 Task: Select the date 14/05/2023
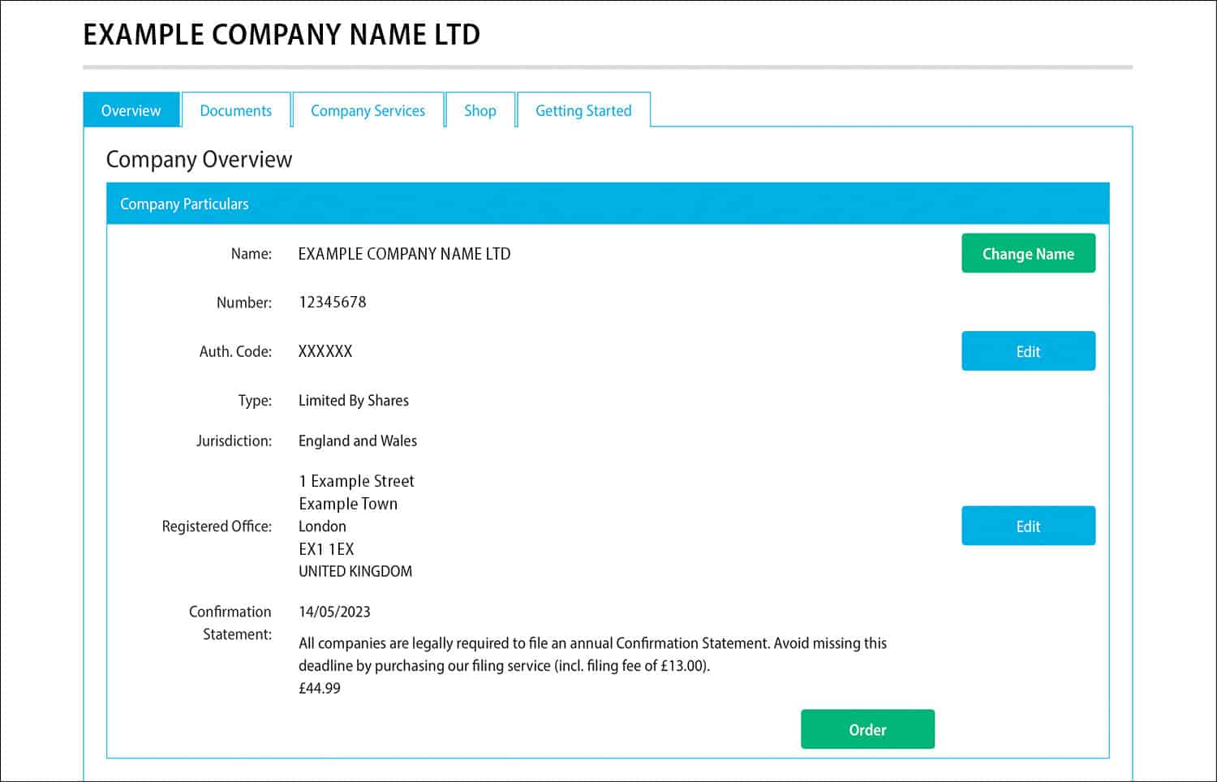pos(333,612)
